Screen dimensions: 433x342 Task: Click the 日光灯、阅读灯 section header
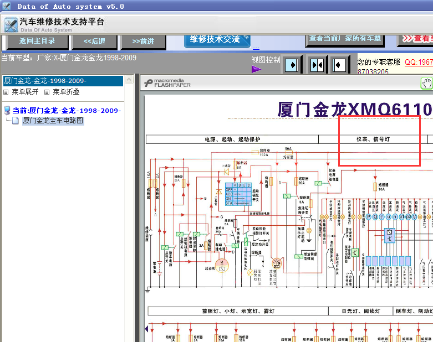tap(361, 311)
